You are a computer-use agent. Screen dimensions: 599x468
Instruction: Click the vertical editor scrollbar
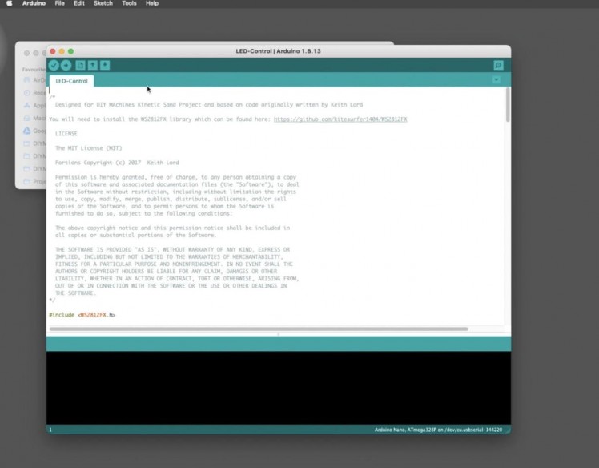click(508, 105)
